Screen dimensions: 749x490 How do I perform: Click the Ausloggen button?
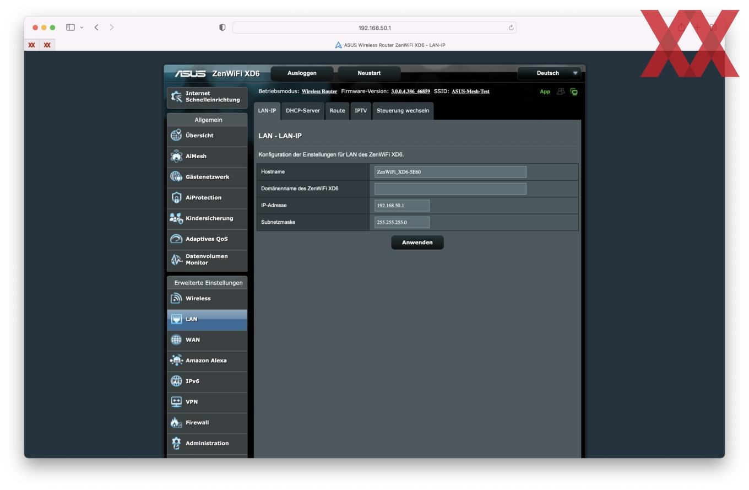coord(302,73)
